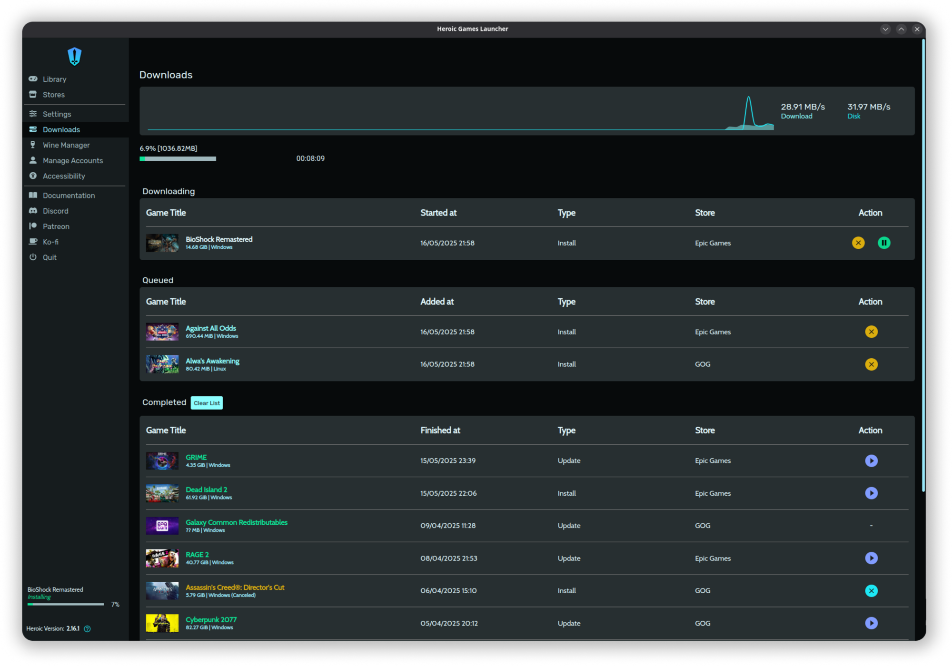Open Assassin's Creed Director's Cut page
Viewport: 952px width, 666px height.
pyautogui.click(x=235, y=588)
